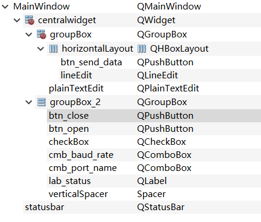This screenshot has height=222, width=261.
Task: Click the QStatusBar class text
Action: click(161, 207)
